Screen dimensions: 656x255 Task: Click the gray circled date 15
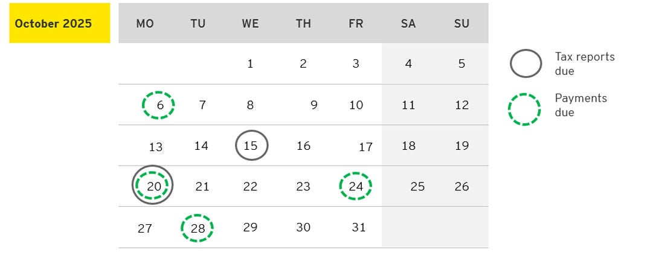[251, 146]
